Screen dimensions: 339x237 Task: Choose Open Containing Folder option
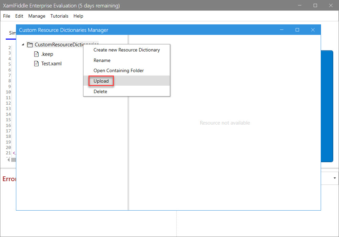pyautogui.click(x=127, y=70)
